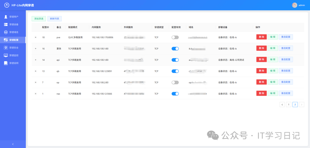This screenshot has height=148, width=310.
Task: Click the 穿透域名 domain icon in sidebar
Action: 6,32
